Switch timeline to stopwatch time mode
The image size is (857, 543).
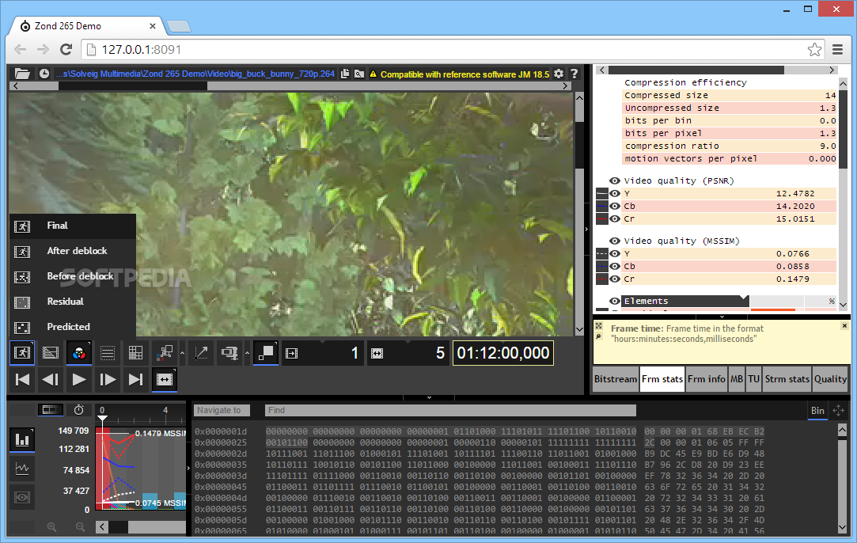(x=78, y=409)
